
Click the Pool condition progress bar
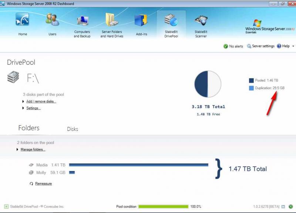tap(163, 207)
